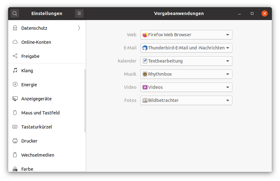280x181 pixels.
Task: Go to Wechselmedien settings
Action: 38,155
